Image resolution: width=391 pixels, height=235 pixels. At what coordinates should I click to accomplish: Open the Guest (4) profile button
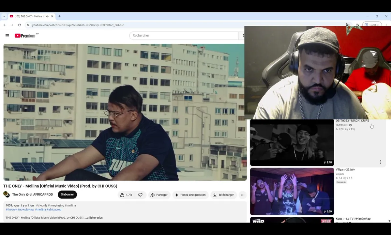click(x=372, y=25)
